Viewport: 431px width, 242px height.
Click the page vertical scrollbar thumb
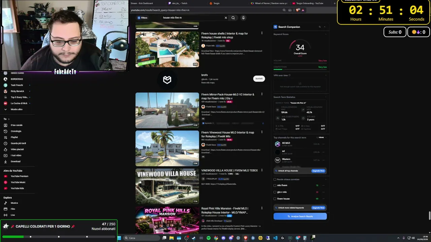point(429,215)
